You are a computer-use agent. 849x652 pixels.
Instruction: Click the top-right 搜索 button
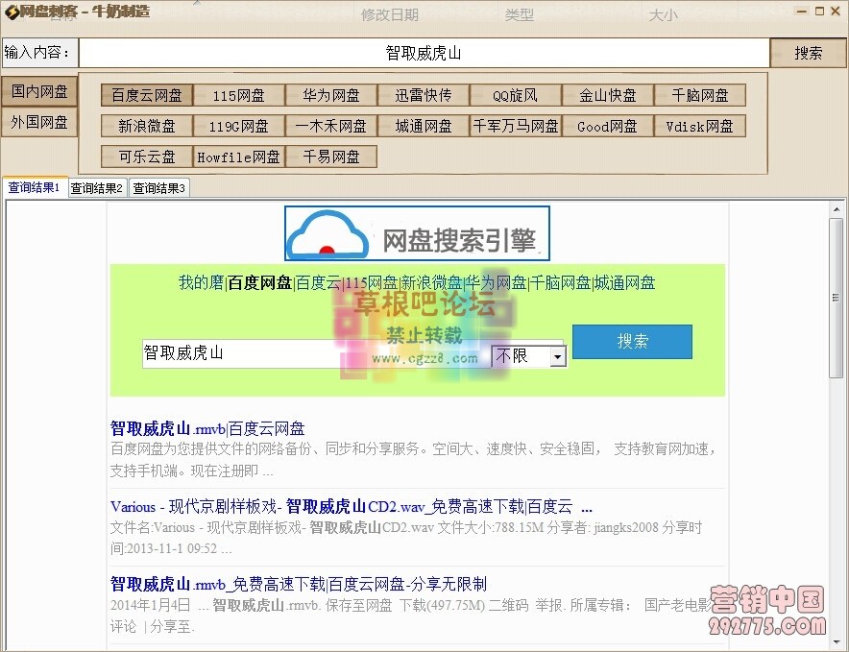click(808, 54)
